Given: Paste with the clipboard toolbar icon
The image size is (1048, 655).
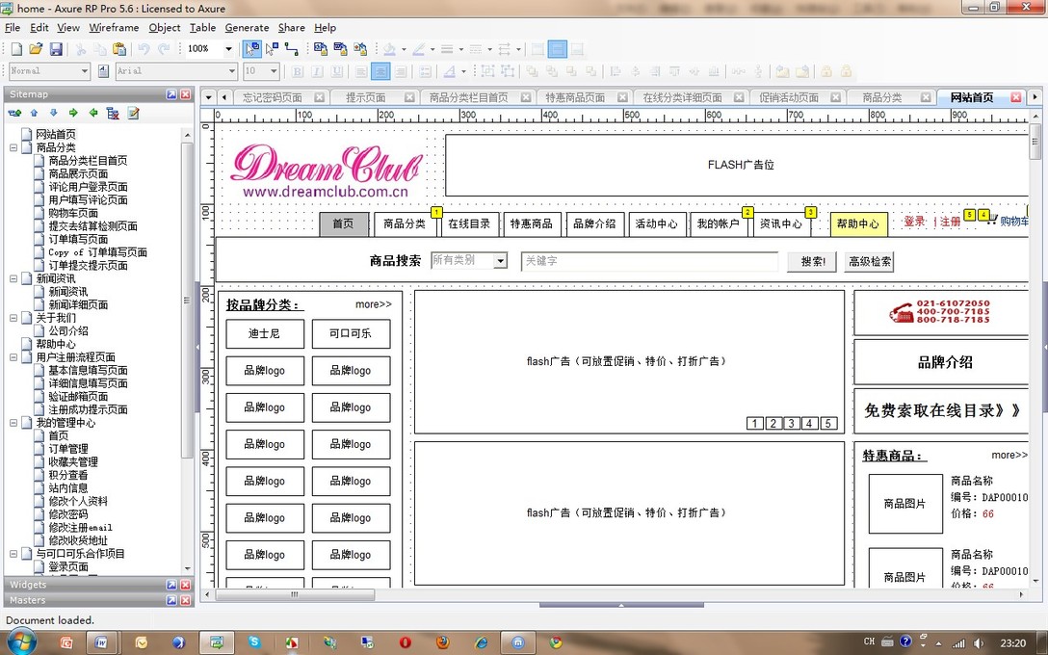Looking at the screenshot, I should pyautogui.click(x=119, y=49).
